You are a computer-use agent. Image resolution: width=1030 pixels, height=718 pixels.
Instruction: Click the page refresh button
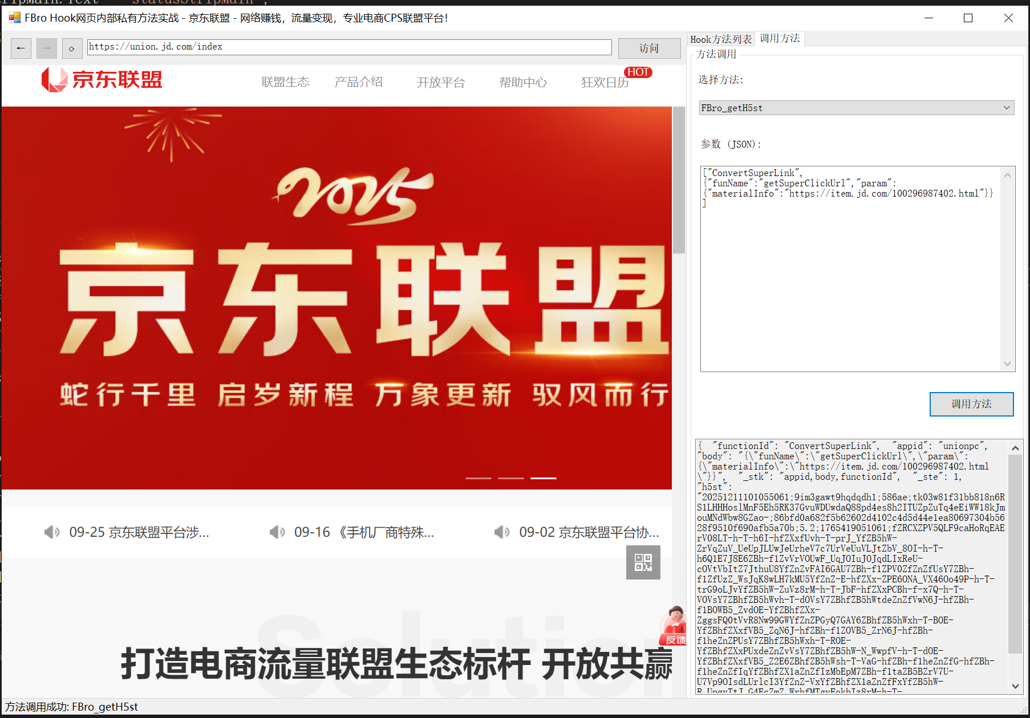tap(72, 48)
